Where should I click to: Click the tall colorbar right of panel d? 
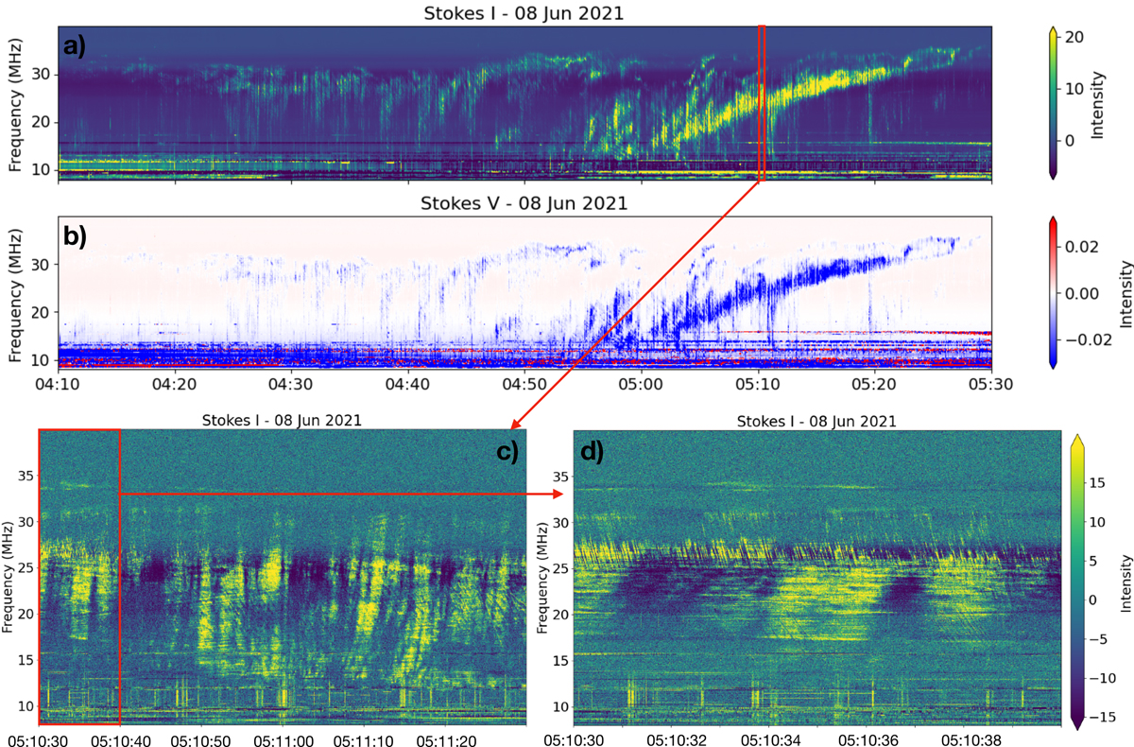[1076, 582]
